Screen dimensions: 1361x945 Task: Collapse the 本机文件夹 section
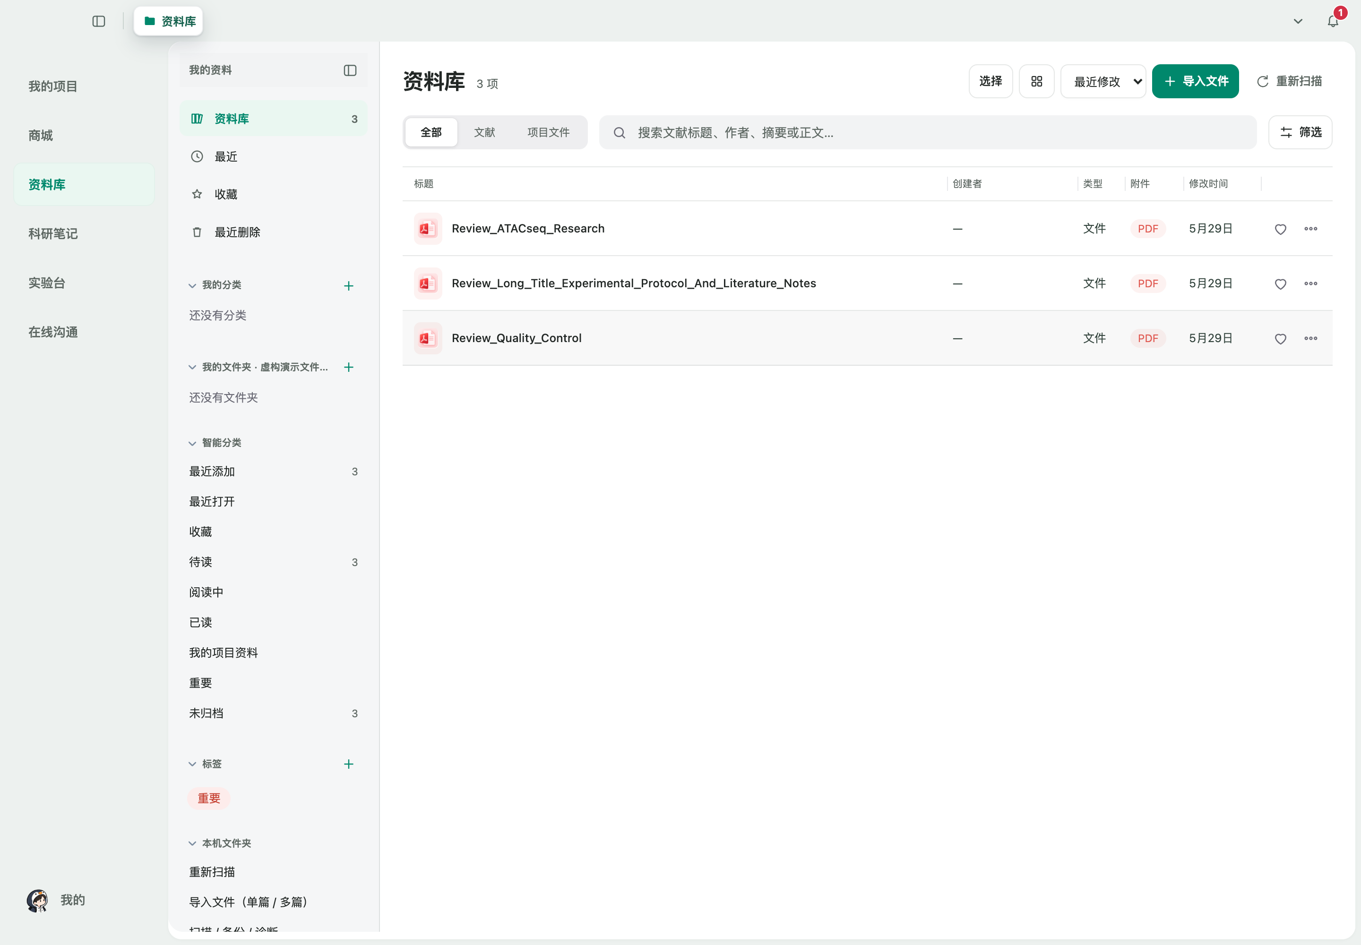click(x=192, y=843)
